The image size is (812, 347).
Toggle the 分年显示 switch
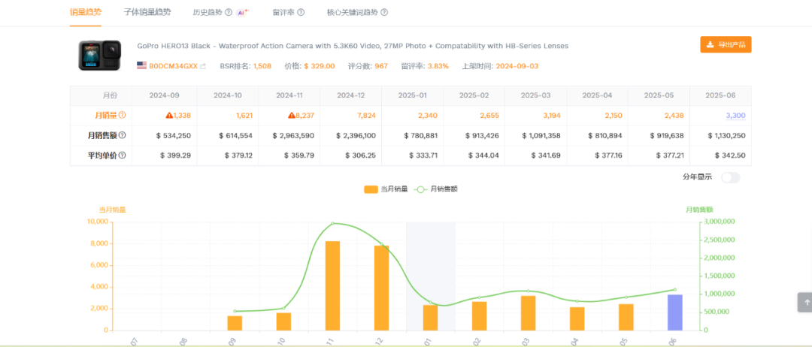pyautogui.click(x=731, y=177)
